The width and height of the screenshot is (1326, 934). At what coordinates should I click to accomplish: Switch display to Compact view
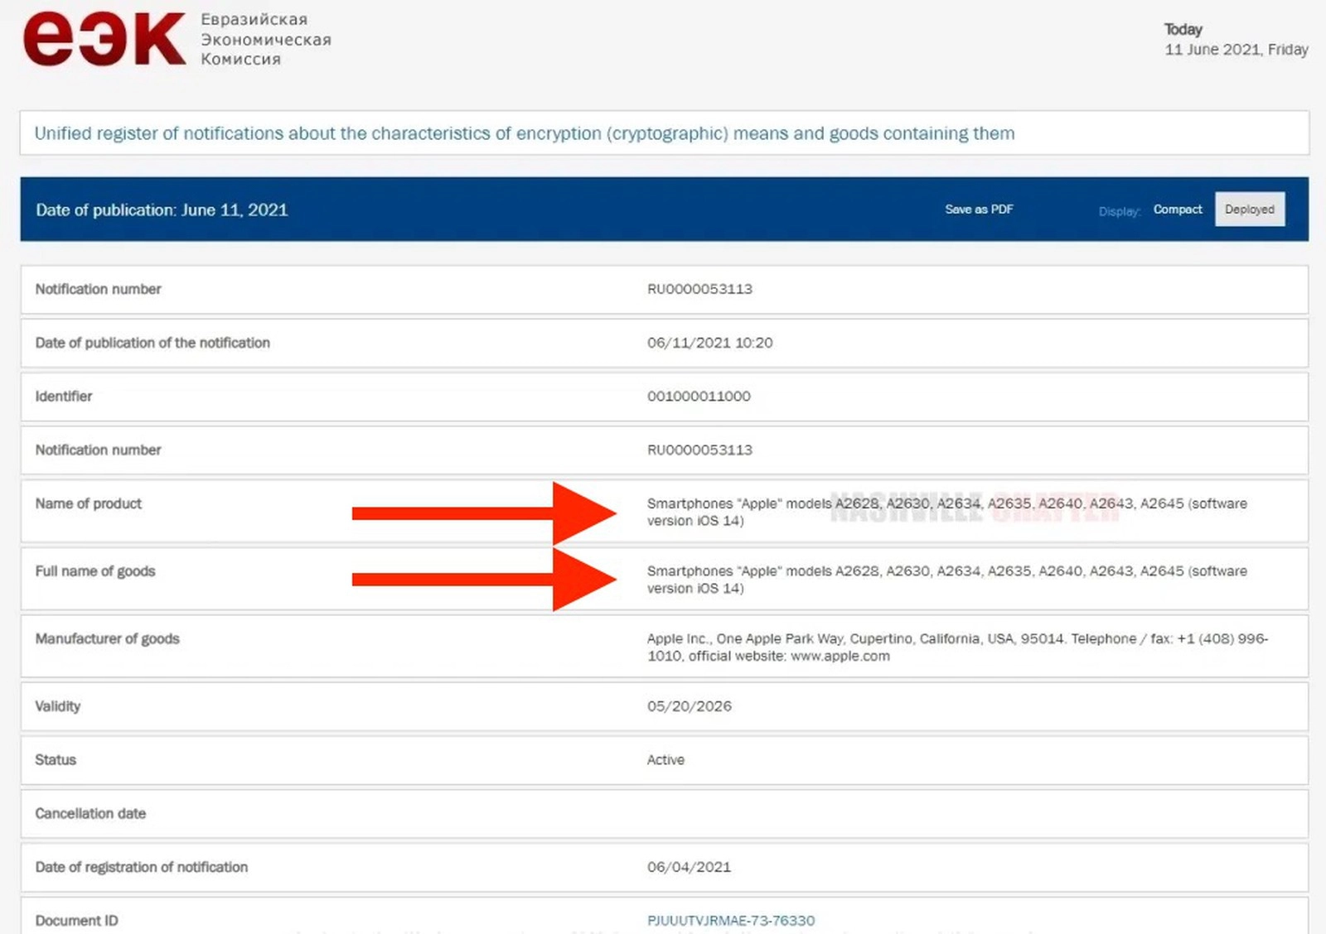(1177, 209)
